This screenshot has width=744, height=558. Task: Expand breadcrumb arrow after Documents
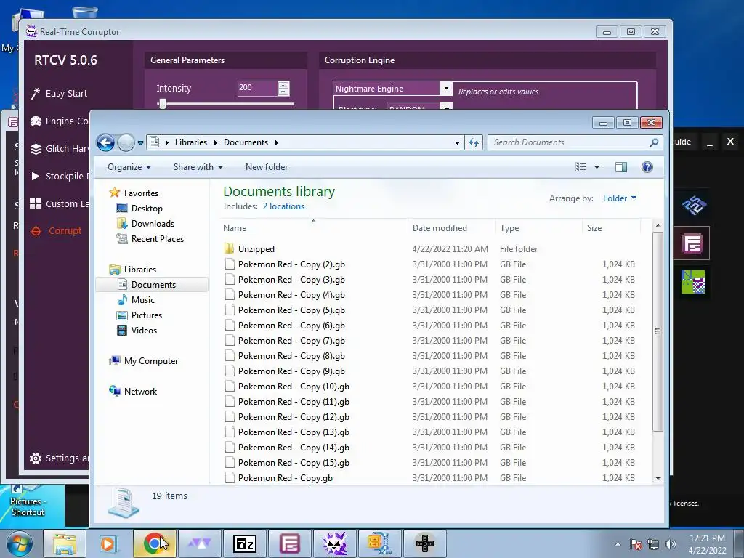[276, 142]
